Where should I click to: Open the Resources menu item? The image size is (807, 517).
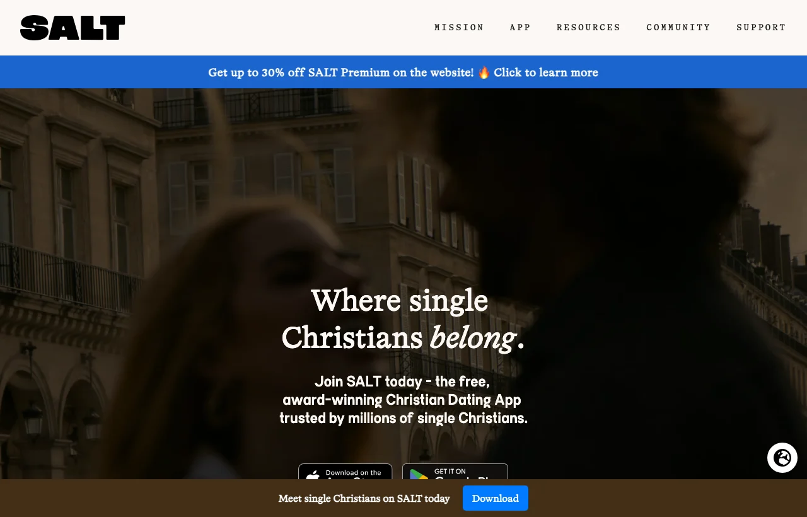[588, 28]
